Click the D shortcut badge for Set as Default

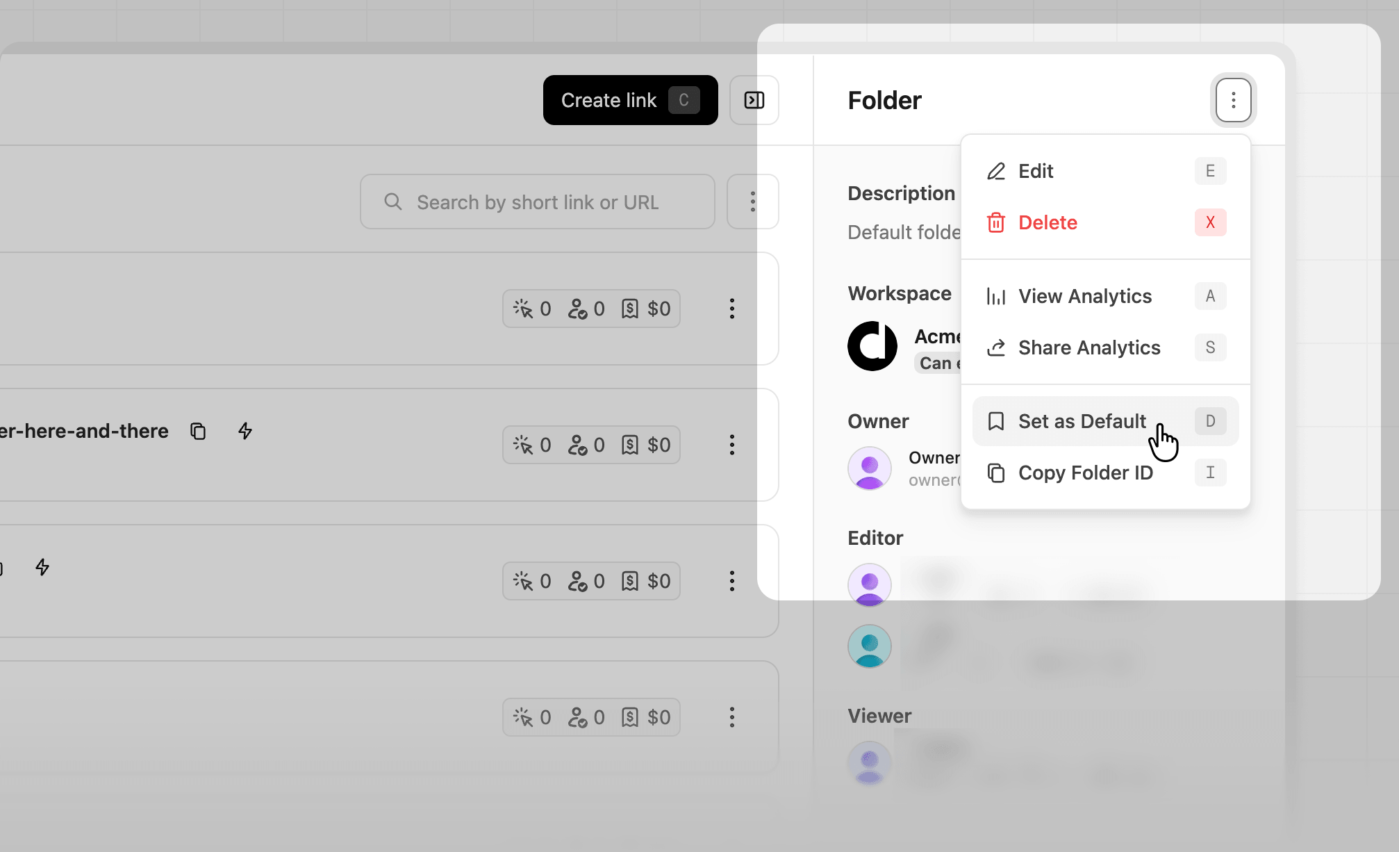pos(1210,421)
